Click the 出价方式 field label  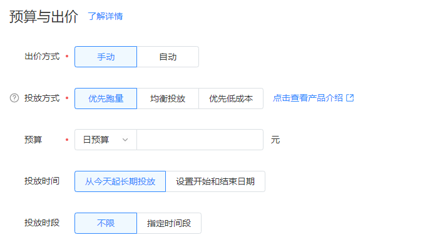(x=42, y=57)
